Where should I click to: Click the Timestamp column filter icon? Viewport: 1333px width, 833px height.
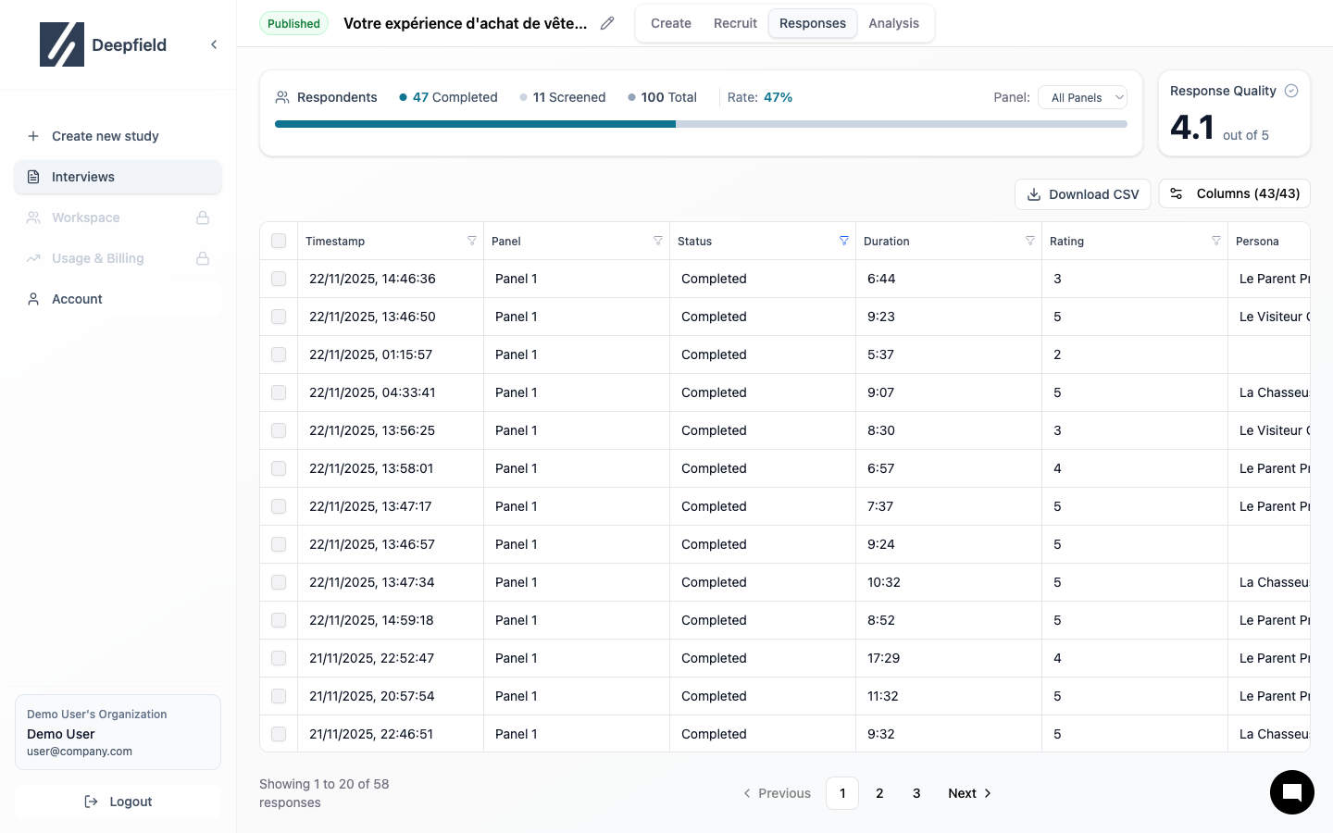point(472,241)
